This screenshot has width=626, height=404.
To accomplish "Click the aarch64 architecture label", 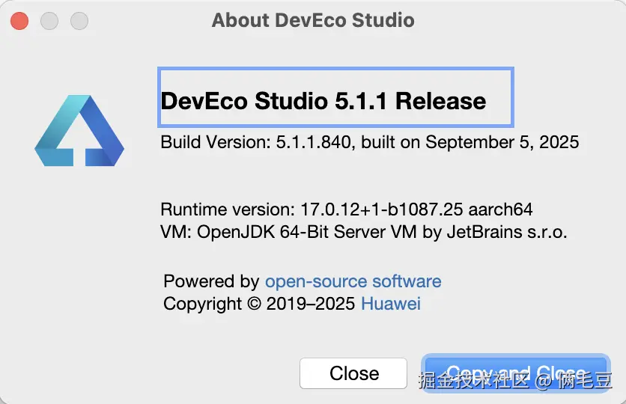I will 500,209.
